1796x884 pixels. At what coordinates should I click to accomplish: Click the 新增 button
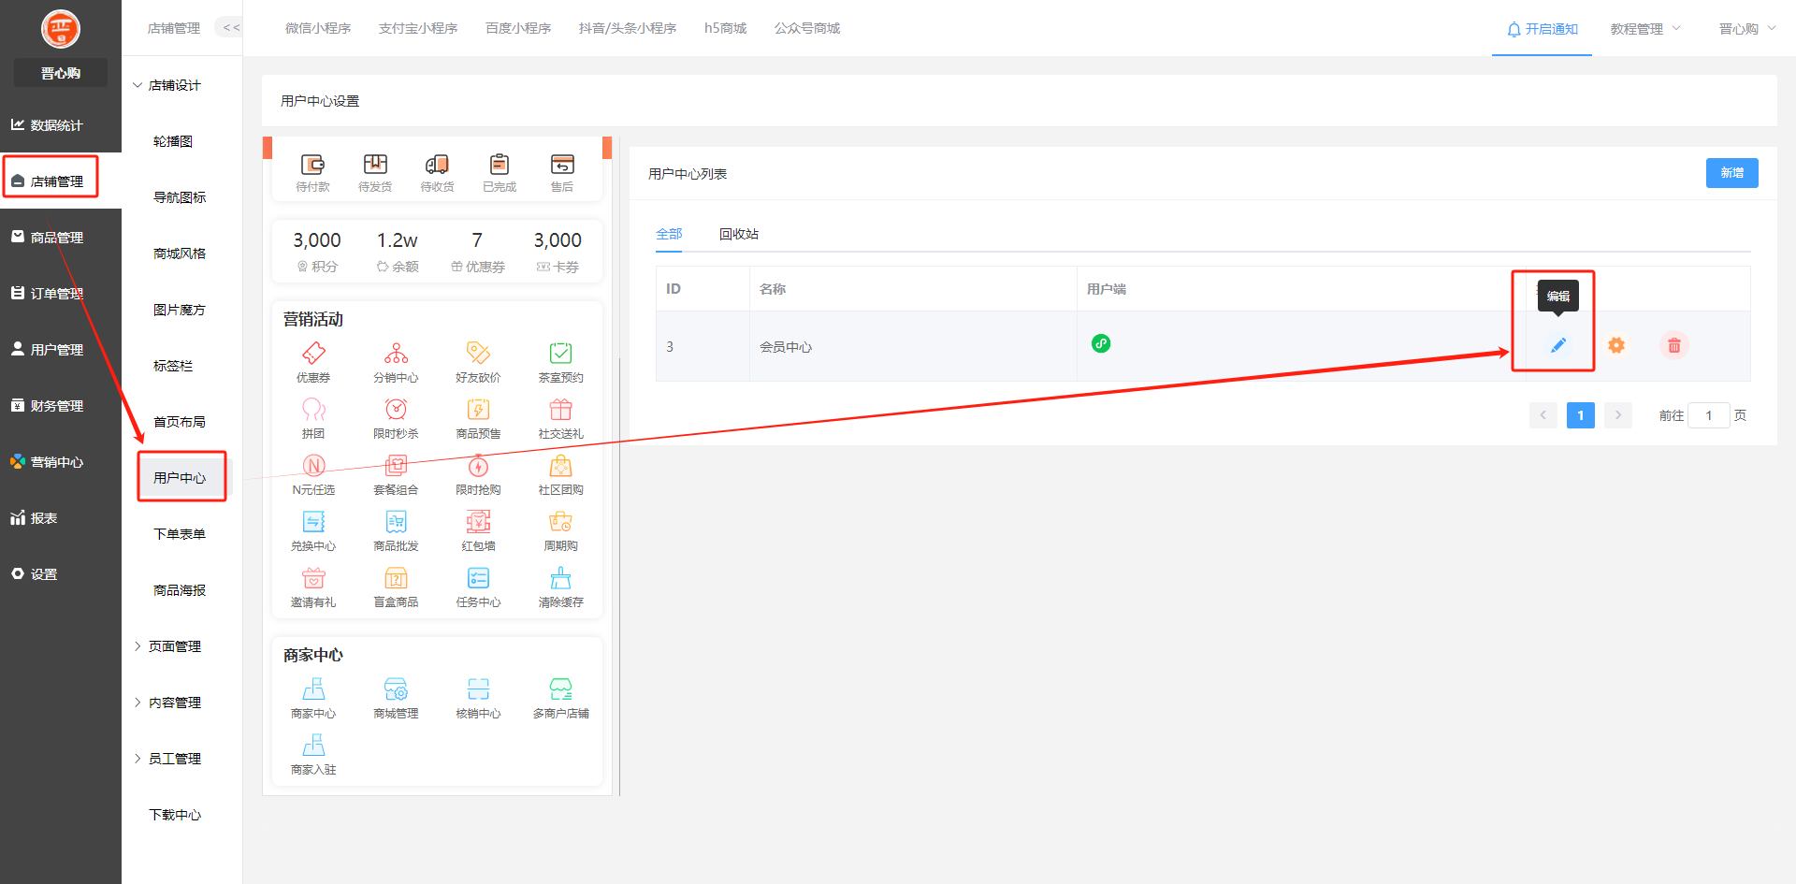pos(1731,173)
